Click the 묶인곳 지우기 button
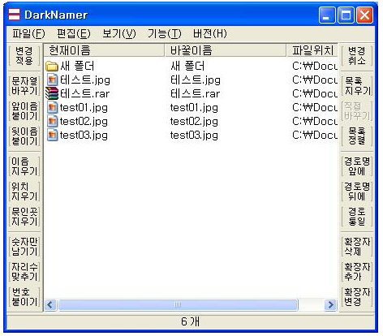The height and width of the screenshot is (336, 383). click(24, 217)
